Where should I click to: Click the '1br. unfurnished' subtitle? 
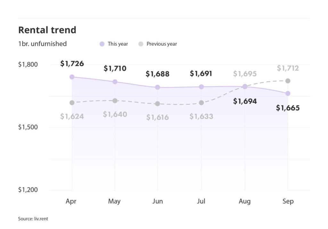click(x=42, y=44)
